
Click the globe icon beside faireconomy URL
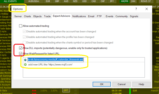(x=25, y=60)
